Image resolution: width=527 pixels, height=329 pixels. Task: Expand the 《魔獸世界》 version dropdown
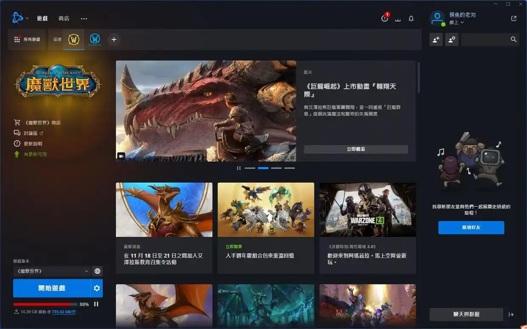tap(52, 271)
